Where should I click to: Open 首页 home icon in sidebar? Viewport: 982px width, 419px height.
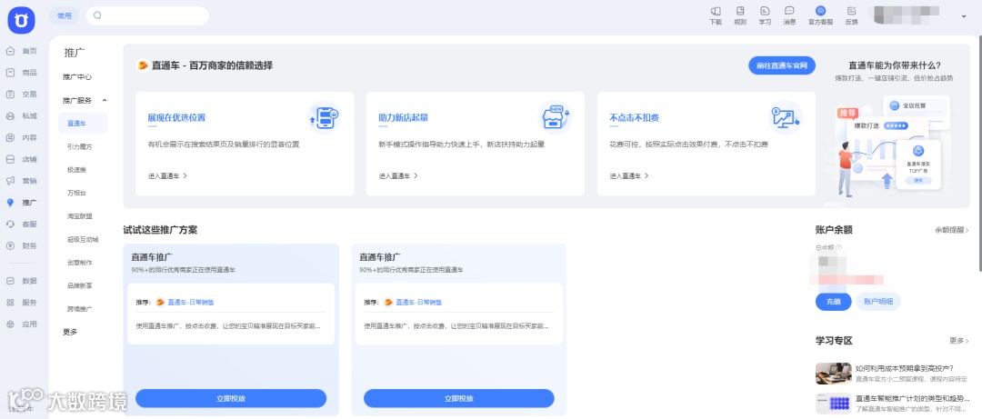click(x=10, y=51)
